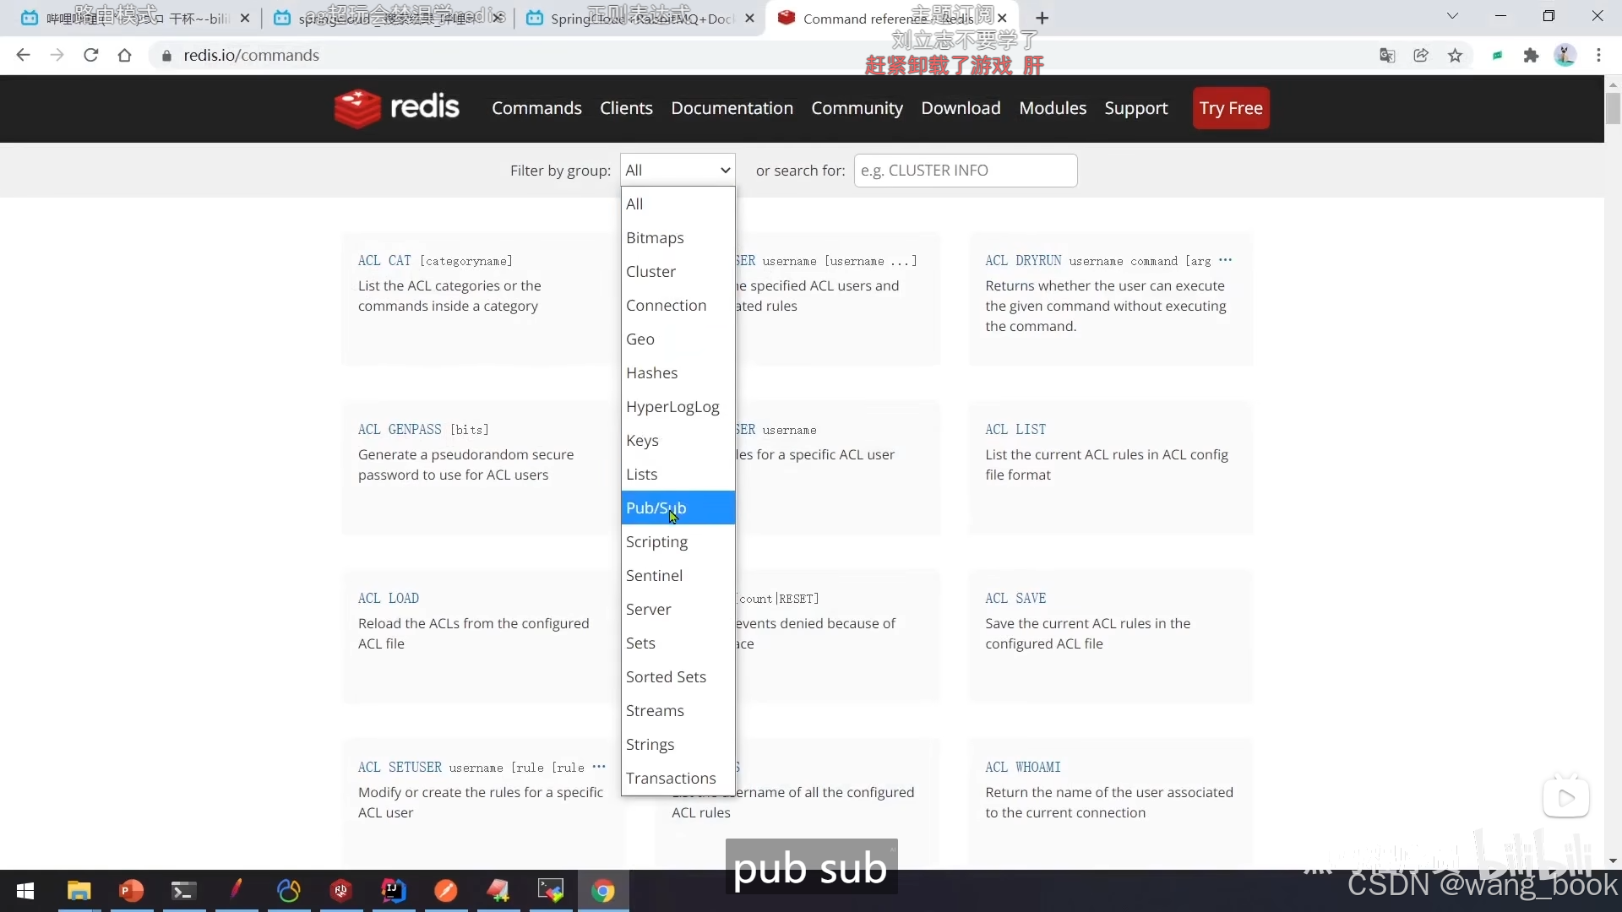This screenshot has width=1622, height=912.
Task: Select All in group list
Action: [678, 204]
